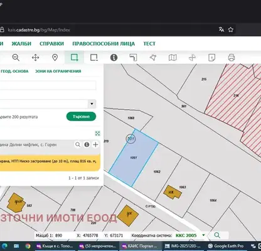Screen dimensions: 261x251
Task: Open Google Chrome from the taskbar
Action: pyautogui.click(x=28, y=246)
